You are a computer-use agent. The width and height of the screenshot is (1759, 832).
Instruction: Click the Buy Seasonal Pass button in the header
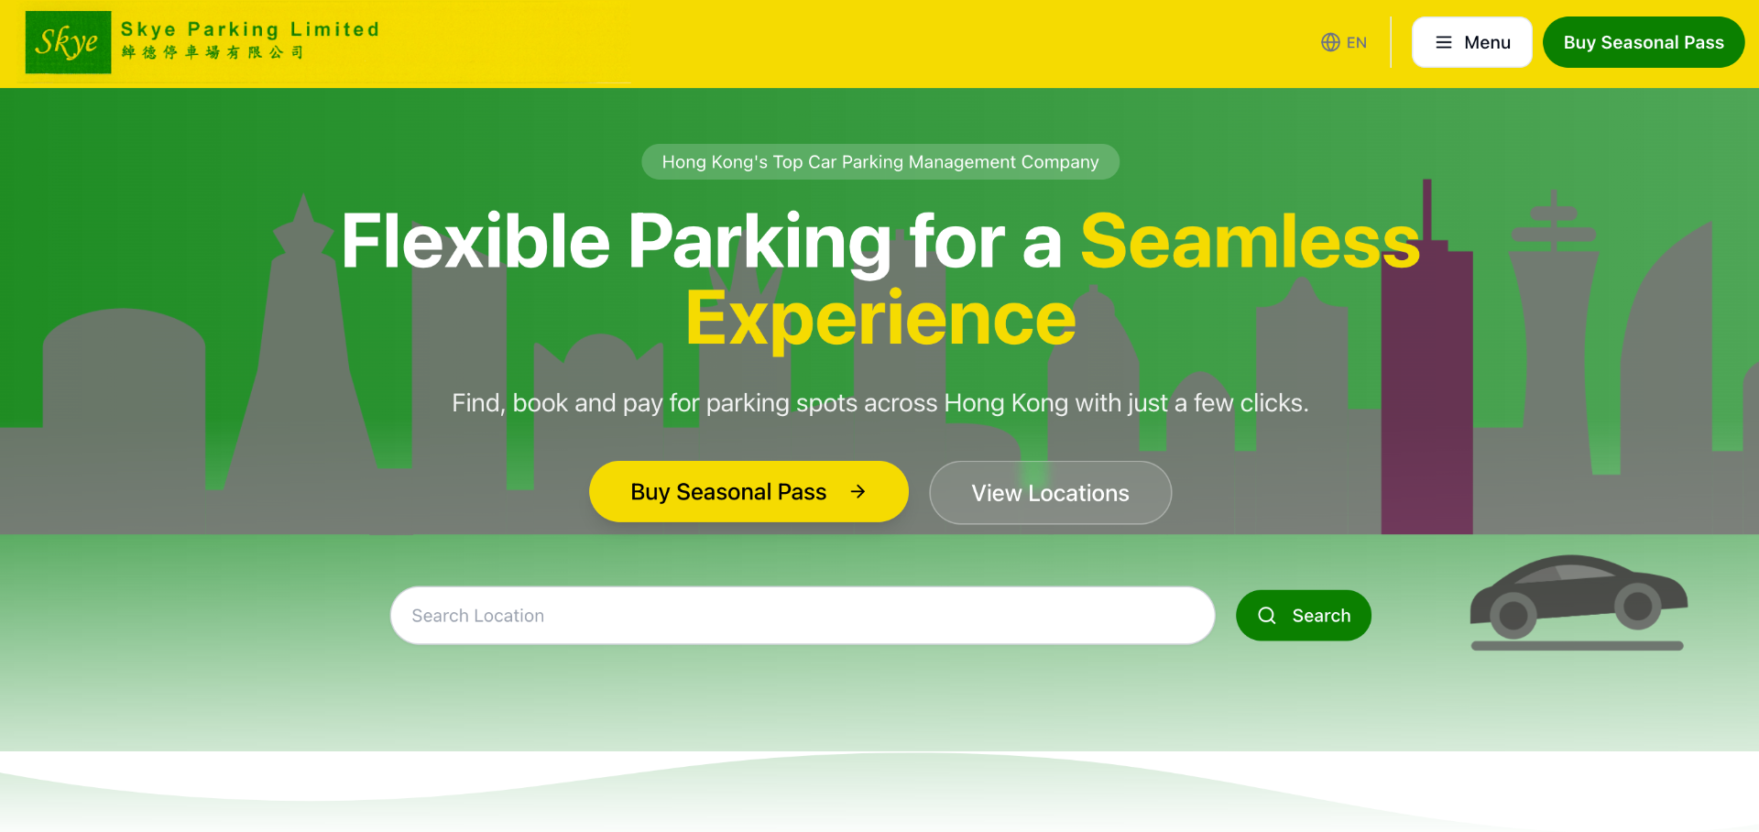[1644, 41]
